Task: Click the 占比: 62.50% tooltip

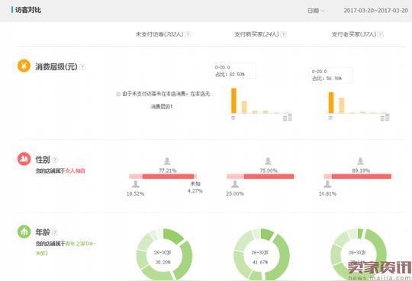Action: [x=234, y=71]
